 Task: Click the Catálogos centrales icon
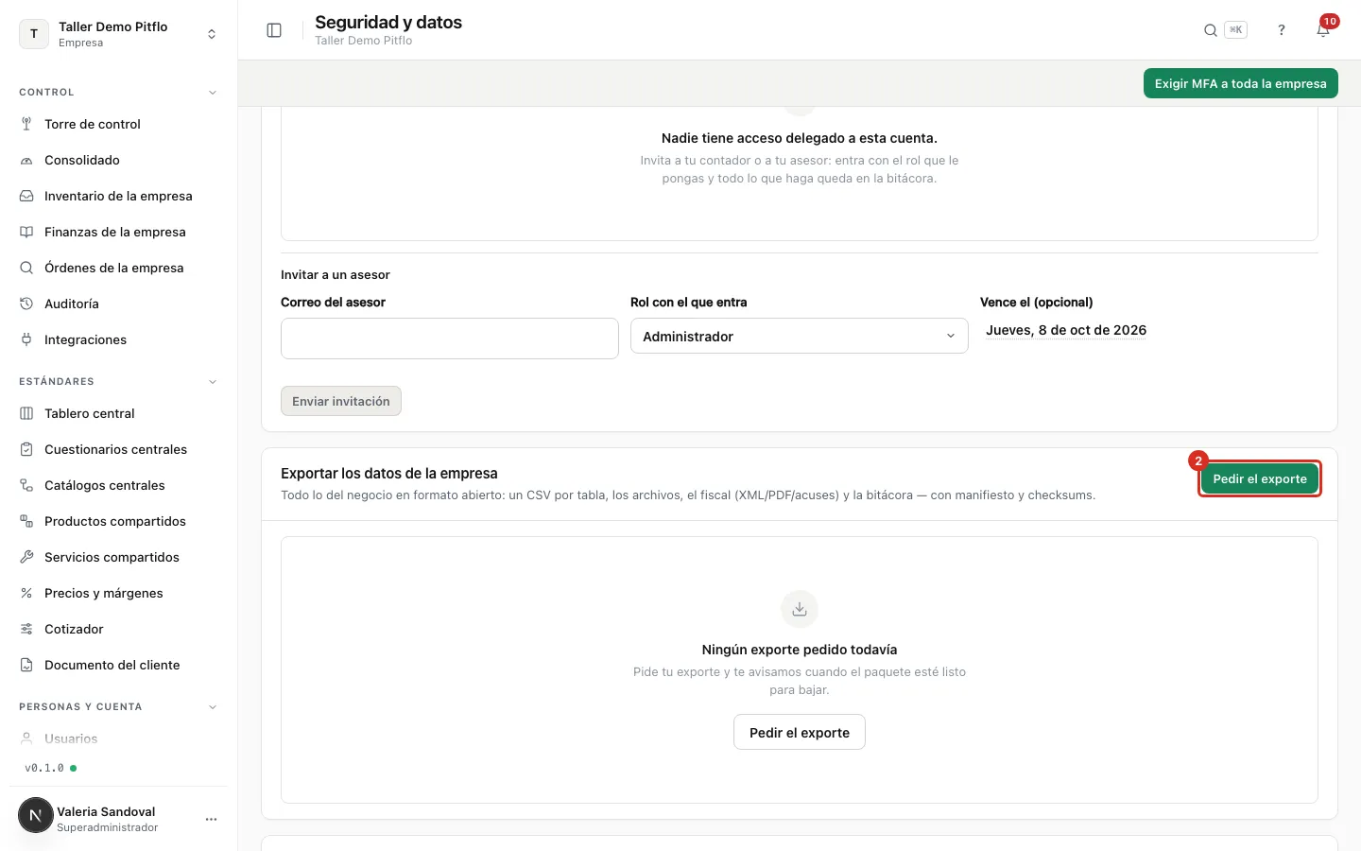click(26, 485)
